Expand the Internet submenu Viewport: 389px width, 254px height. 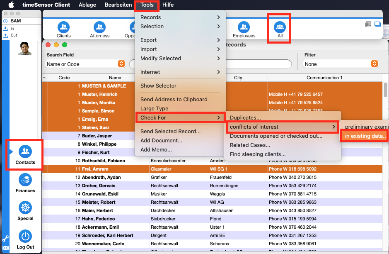[x=180, y=72]
